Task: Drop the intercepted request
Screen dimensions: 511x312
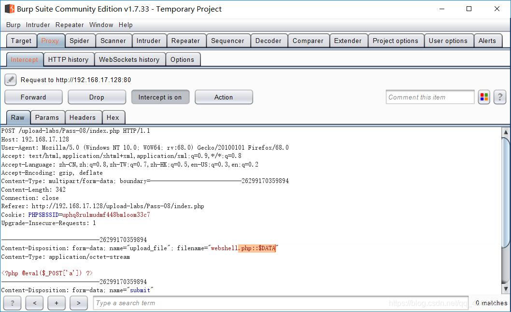Action: [97, 97]
